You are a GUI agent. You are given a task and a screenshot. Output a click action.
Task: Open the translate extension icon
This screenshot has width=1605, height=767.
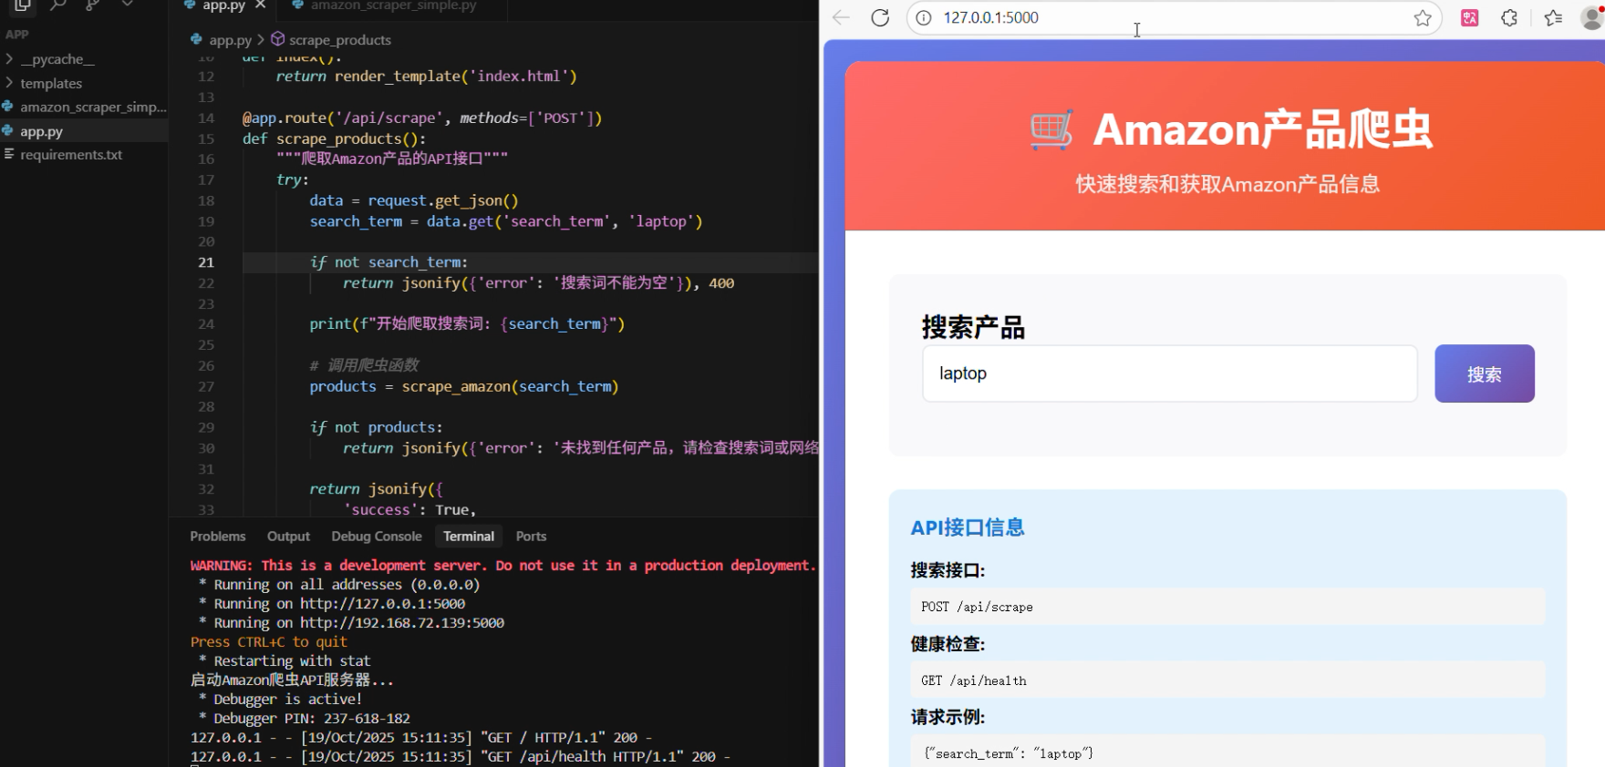click(1470, 17)
